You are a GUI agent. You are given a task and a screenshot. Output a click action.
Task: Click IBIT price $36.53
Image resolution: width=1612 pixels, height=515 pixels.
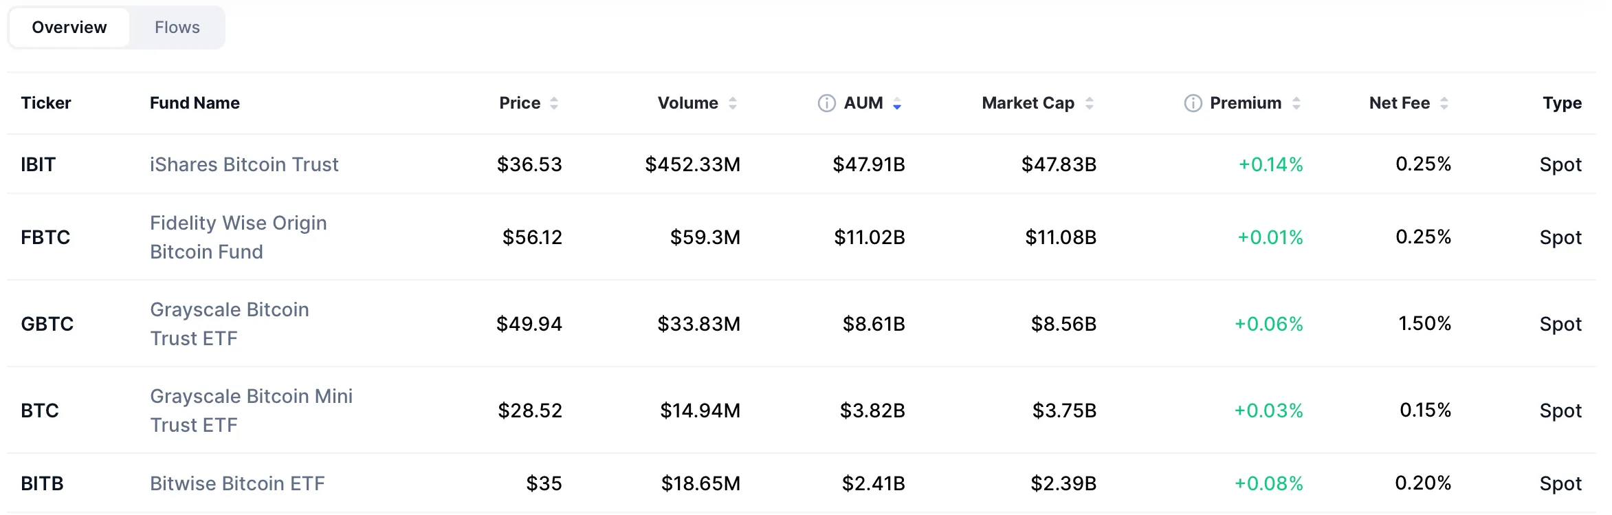point(529,164)
